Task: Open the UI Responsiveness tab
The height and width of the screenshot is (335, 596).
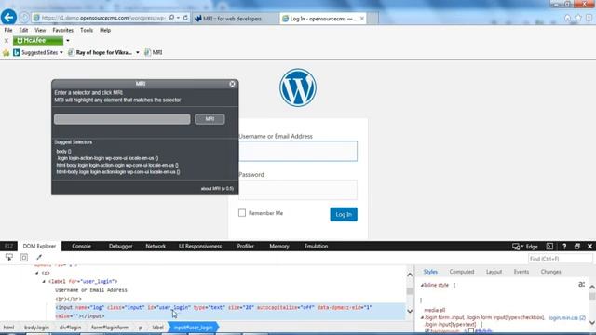Action: (x=200, y=246)
